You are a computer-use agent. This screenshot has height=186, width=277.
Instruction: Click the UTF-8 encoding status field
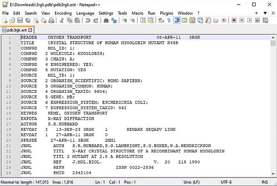[239, 182]
